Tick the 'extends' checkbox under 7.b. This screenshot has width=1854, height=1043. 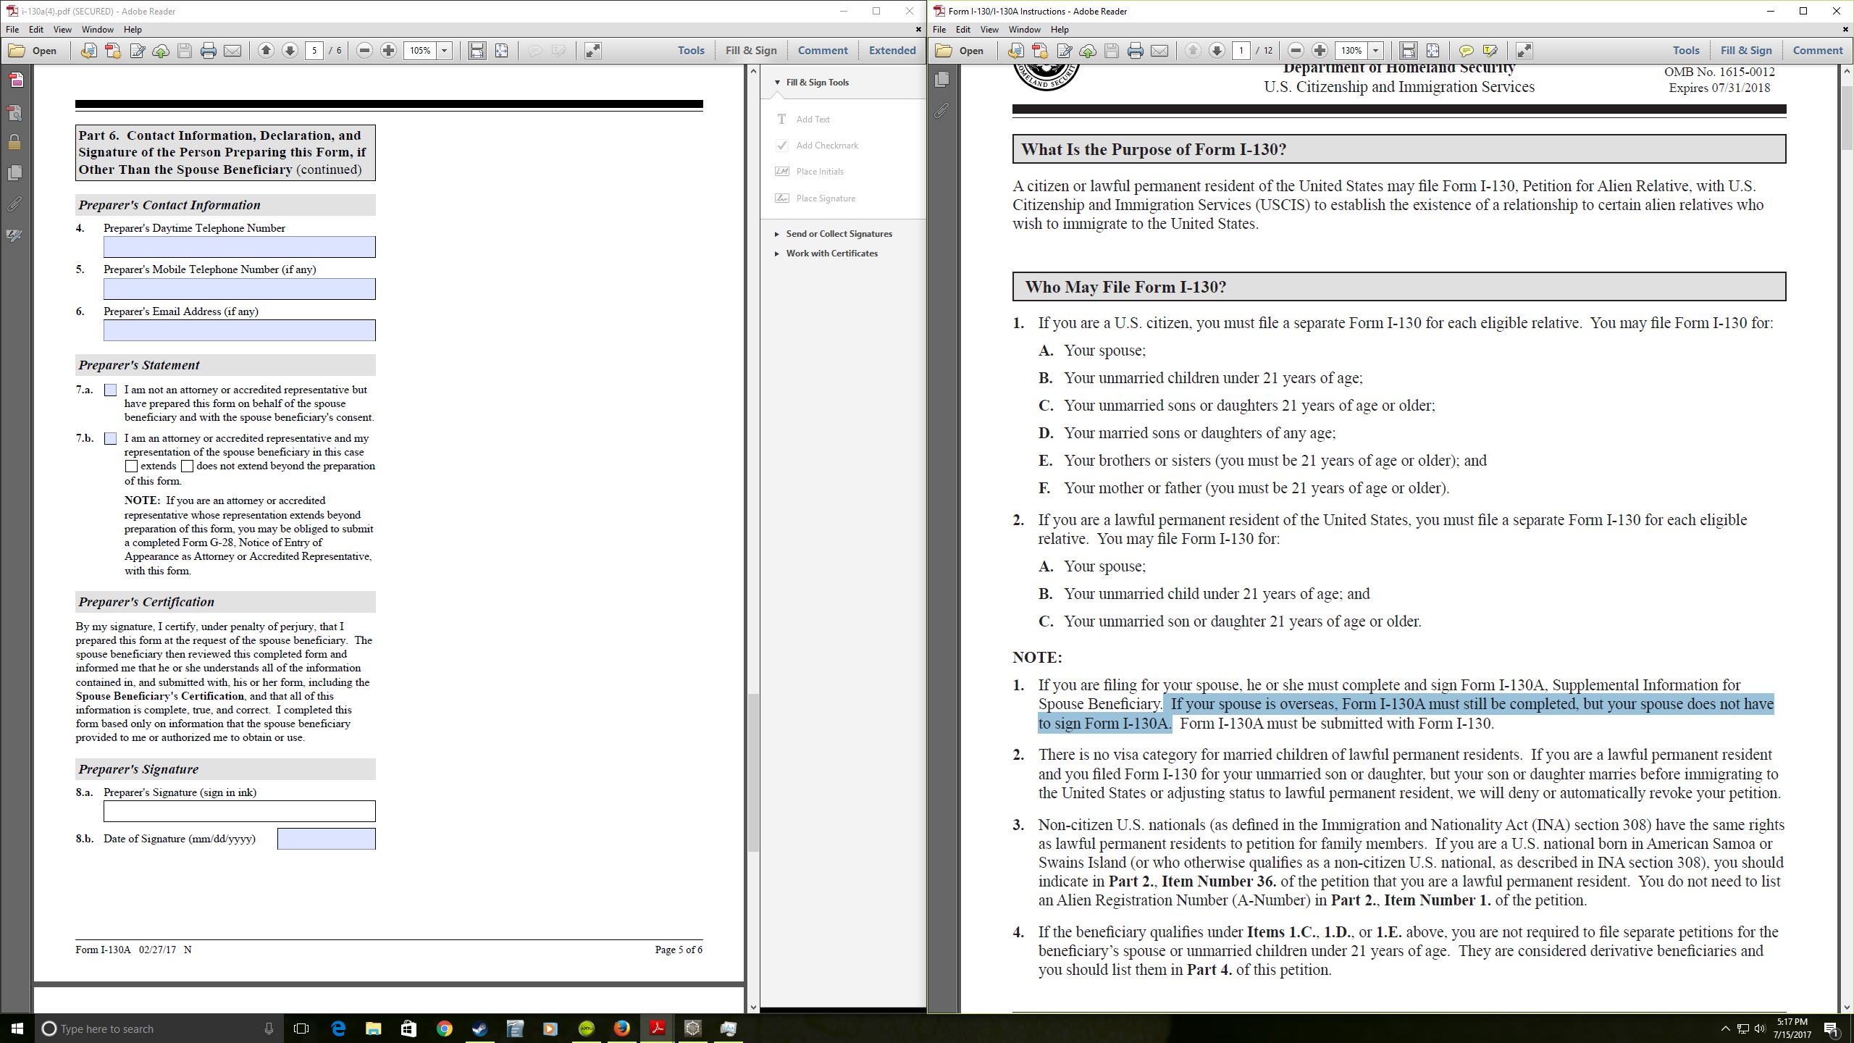coord(131,466)
